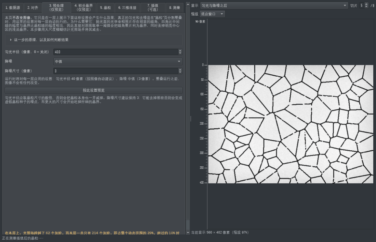Click the left panel scrollbar up arrow

click(188, 4)
